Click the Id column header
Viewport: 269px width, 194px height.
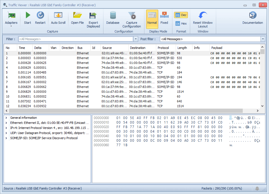96,48
